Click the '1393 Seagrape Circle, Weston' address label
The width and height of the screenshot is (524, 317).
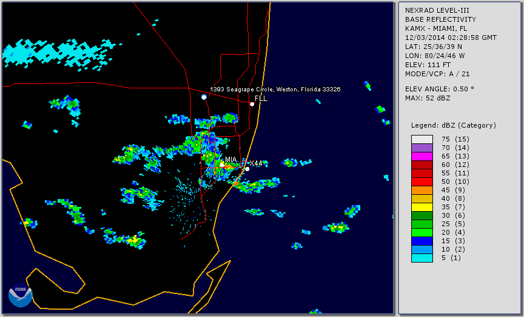point(275,90)
